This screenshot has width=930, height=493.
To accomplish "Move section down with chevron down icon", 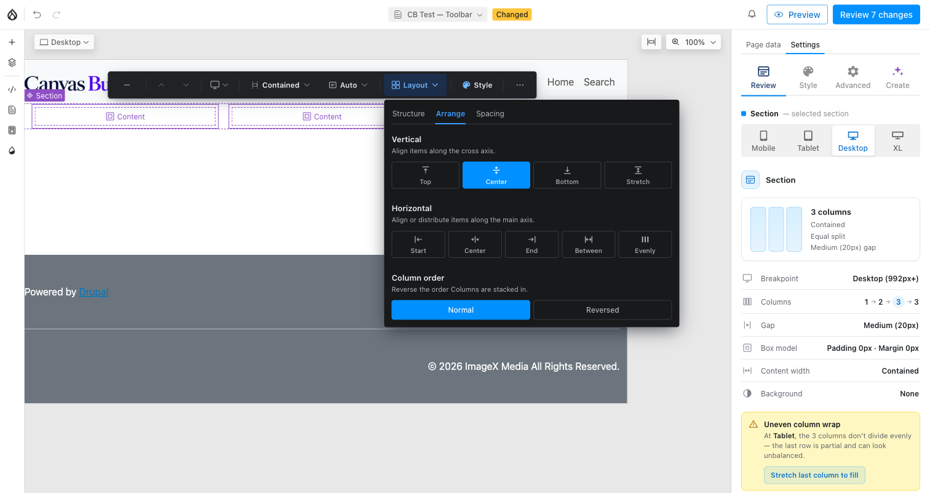I will [186, 85].
